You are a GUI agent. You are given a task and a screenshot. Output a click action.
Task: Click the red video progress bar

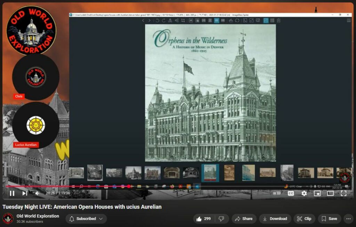pyautogui.click(x=70, y=186)
